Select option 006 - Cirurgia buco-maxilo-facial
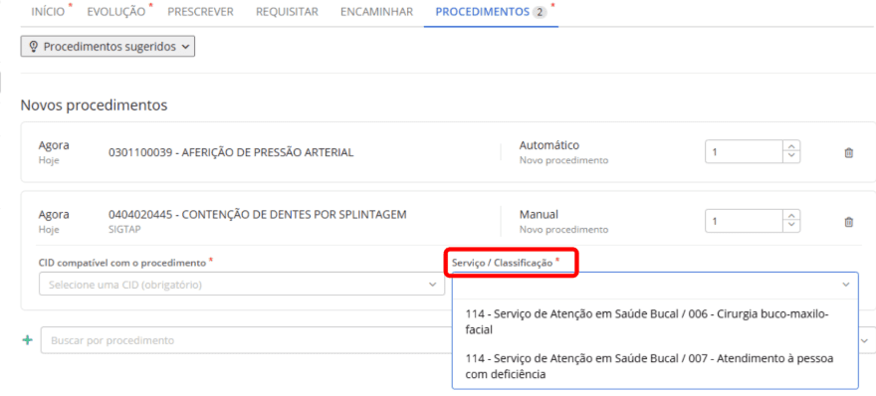The image size is (876, 396). click(x=655, y=321)
